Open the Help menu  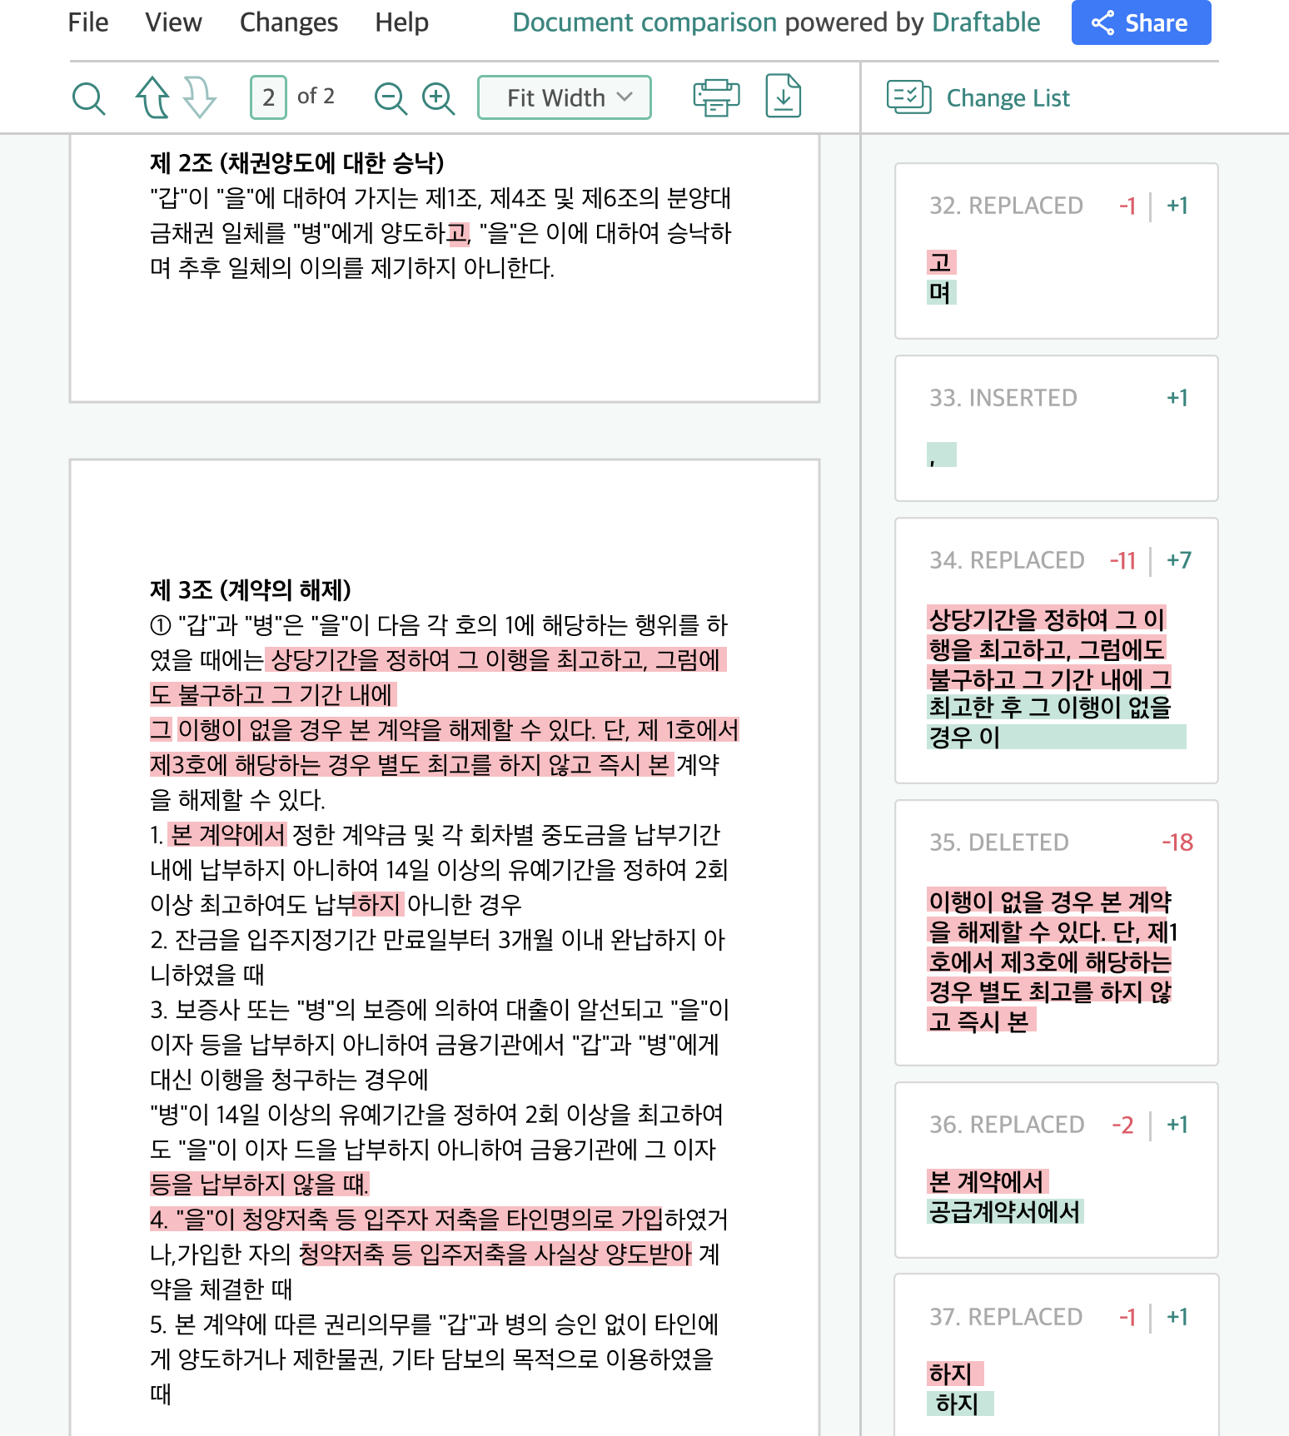coord(401,22)
